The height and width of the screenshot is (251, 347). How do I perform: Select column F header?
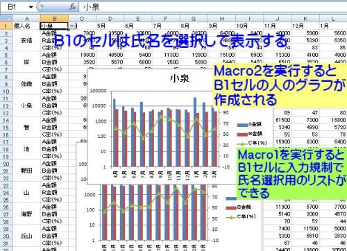pos(166,19)
